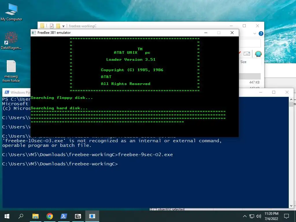Click the PowerShell prompt line at freebee-workingC>
296x222 pixels.
click(x=60, y=164)
